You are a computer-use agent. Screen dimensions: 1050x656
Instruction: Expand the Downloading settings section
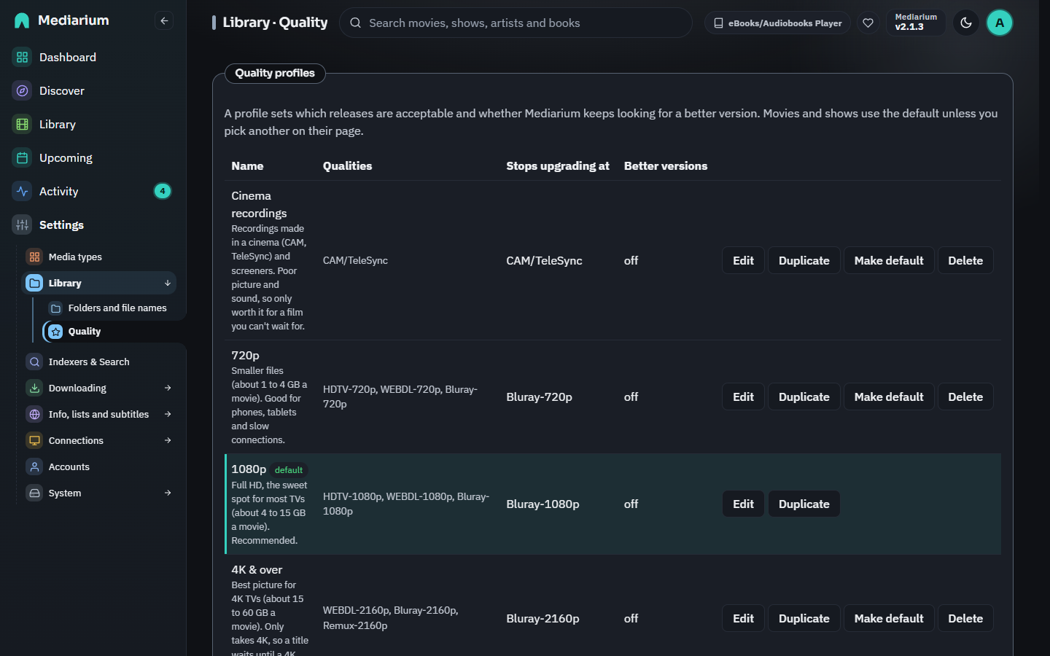[168, 388]
